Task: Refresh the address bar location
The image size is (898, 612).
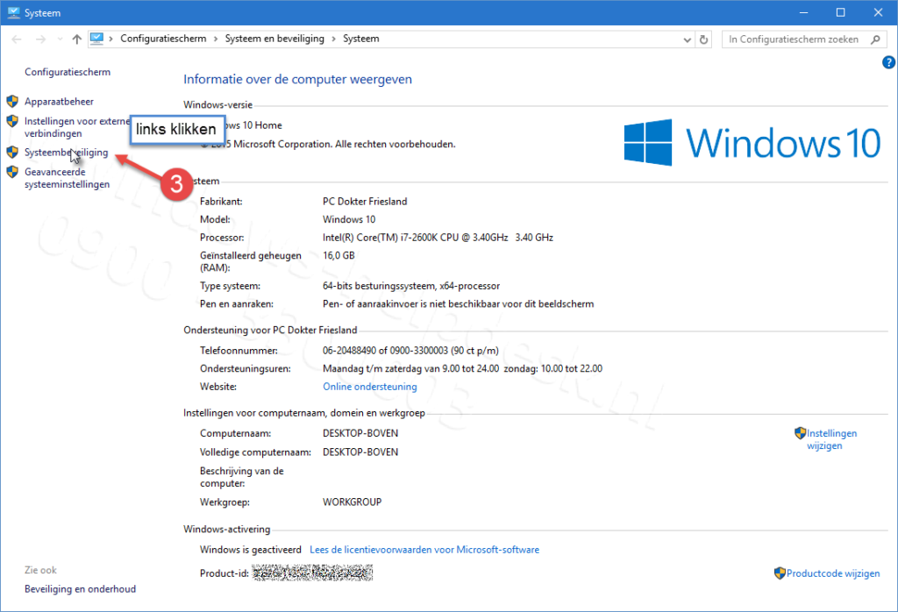Action: click(704, 39)
